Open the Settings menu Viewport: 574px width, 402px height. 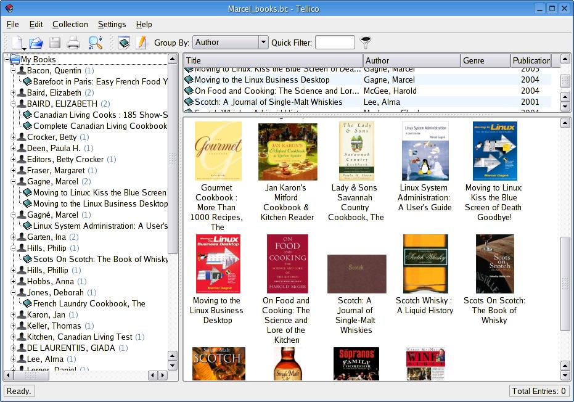point(112,24)
